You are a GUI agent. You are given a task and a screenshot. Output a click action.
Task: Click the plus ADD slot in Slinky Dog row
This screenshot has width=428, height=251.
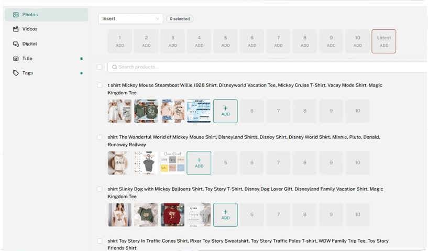pyautogui.click(x=225, y=215)
